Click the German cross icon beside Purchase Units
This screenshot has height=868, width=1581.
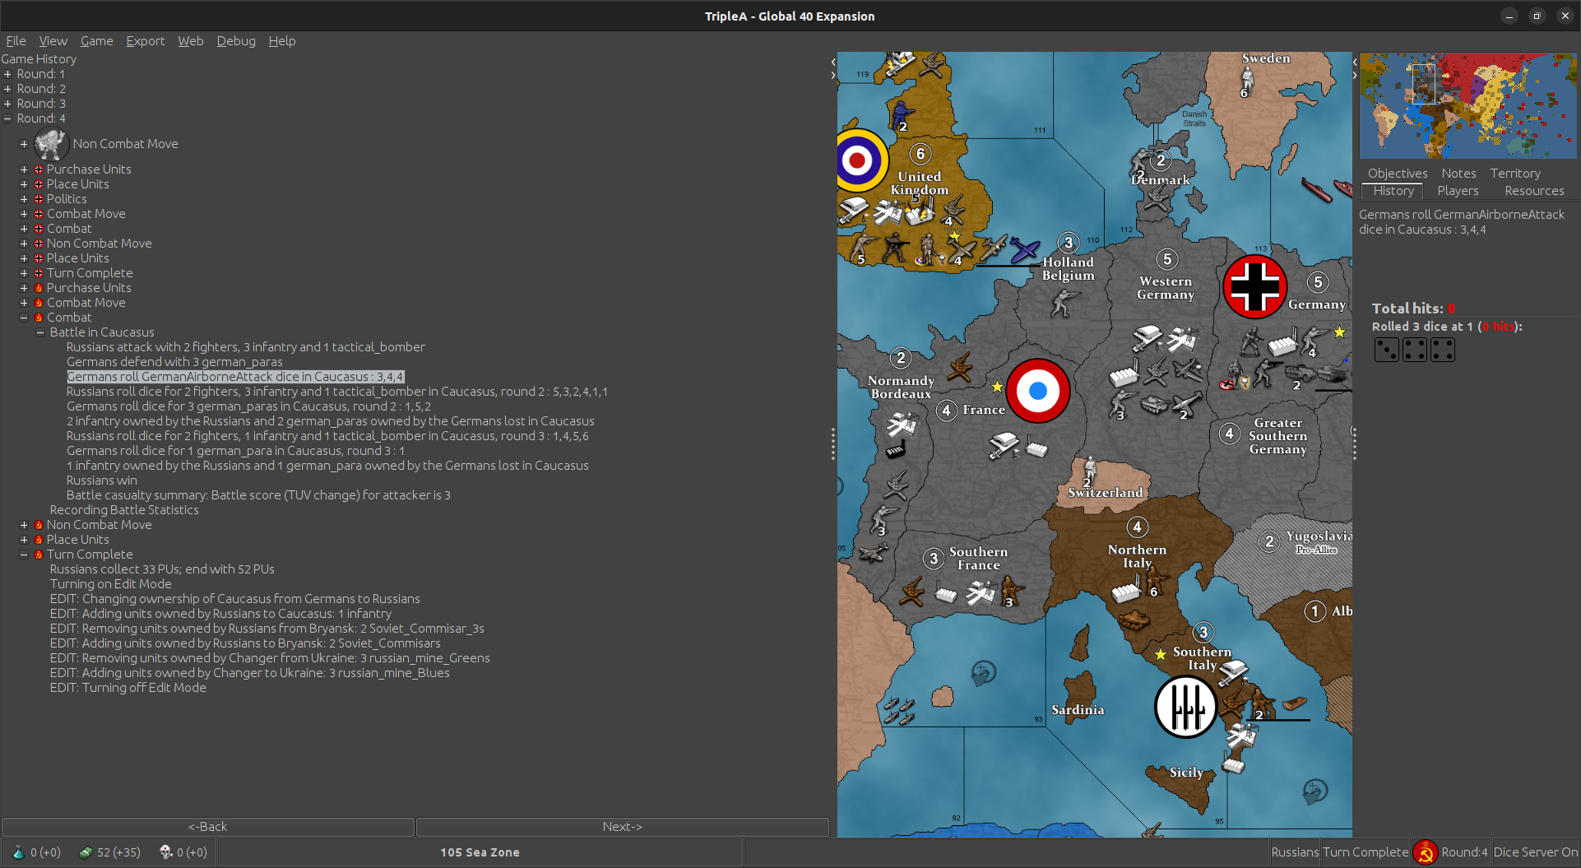pyautogui.click(x=38, y=169)
